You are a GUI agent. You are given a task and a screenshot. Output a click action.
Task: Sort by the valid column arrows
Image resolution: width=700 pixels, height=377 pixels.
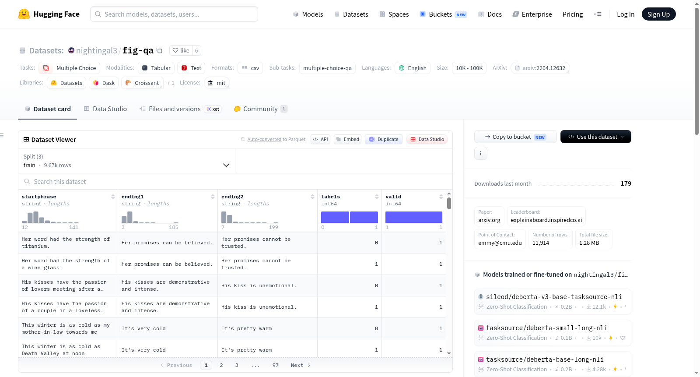click(441, 197)
